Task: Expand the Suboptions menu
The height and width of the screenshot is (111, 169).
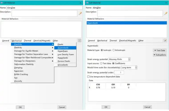Action: [160, 55]
